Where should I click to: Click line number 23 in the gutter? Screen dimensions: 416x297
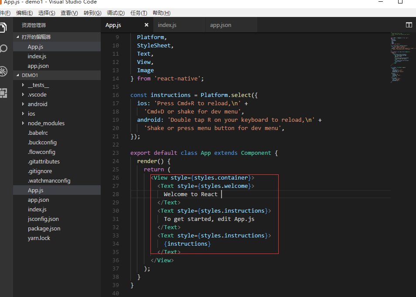(x=116, y=153)
